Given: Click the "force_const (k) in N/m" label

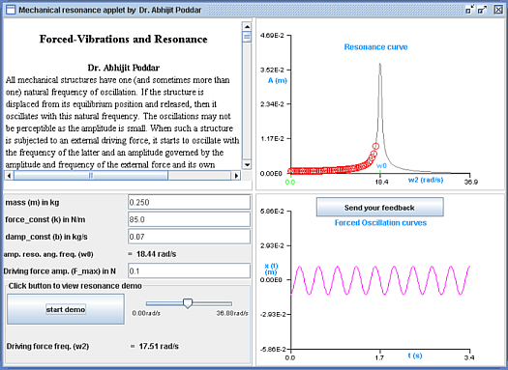Looking at the screenshot, I should pos(45,219).
